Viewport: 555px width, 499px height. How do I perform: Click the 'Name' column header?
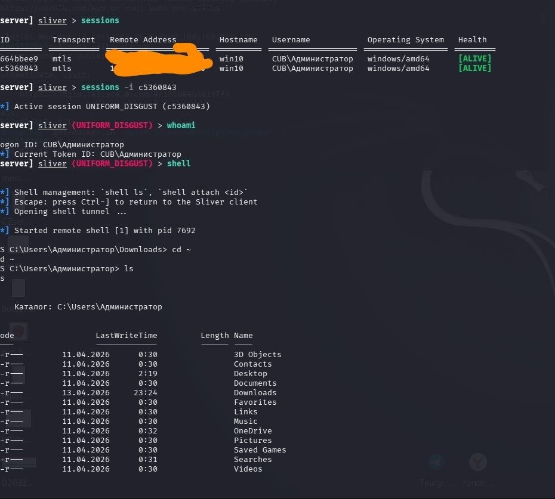pyautogui.click(x=243, y=336)
